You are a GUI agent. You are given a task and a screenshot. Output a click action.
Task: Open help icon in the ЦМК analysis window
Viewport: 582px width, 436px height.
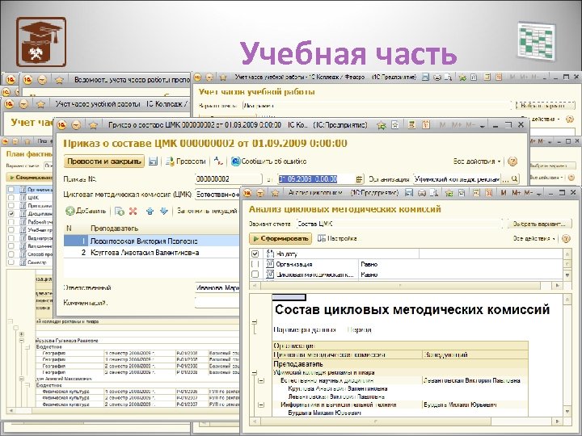point(566,238)
